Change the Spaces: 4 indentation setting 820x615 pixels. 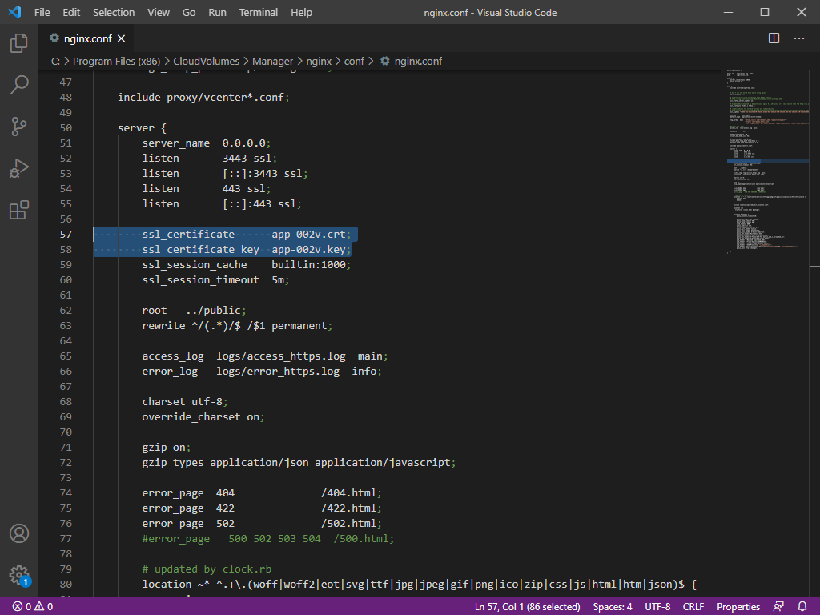coord(613,607)
